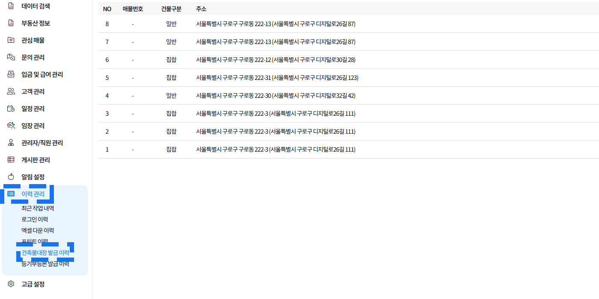Click the 일정 관리 calendar icon
This screenshot has height=299, width=599.
[11, 108]
